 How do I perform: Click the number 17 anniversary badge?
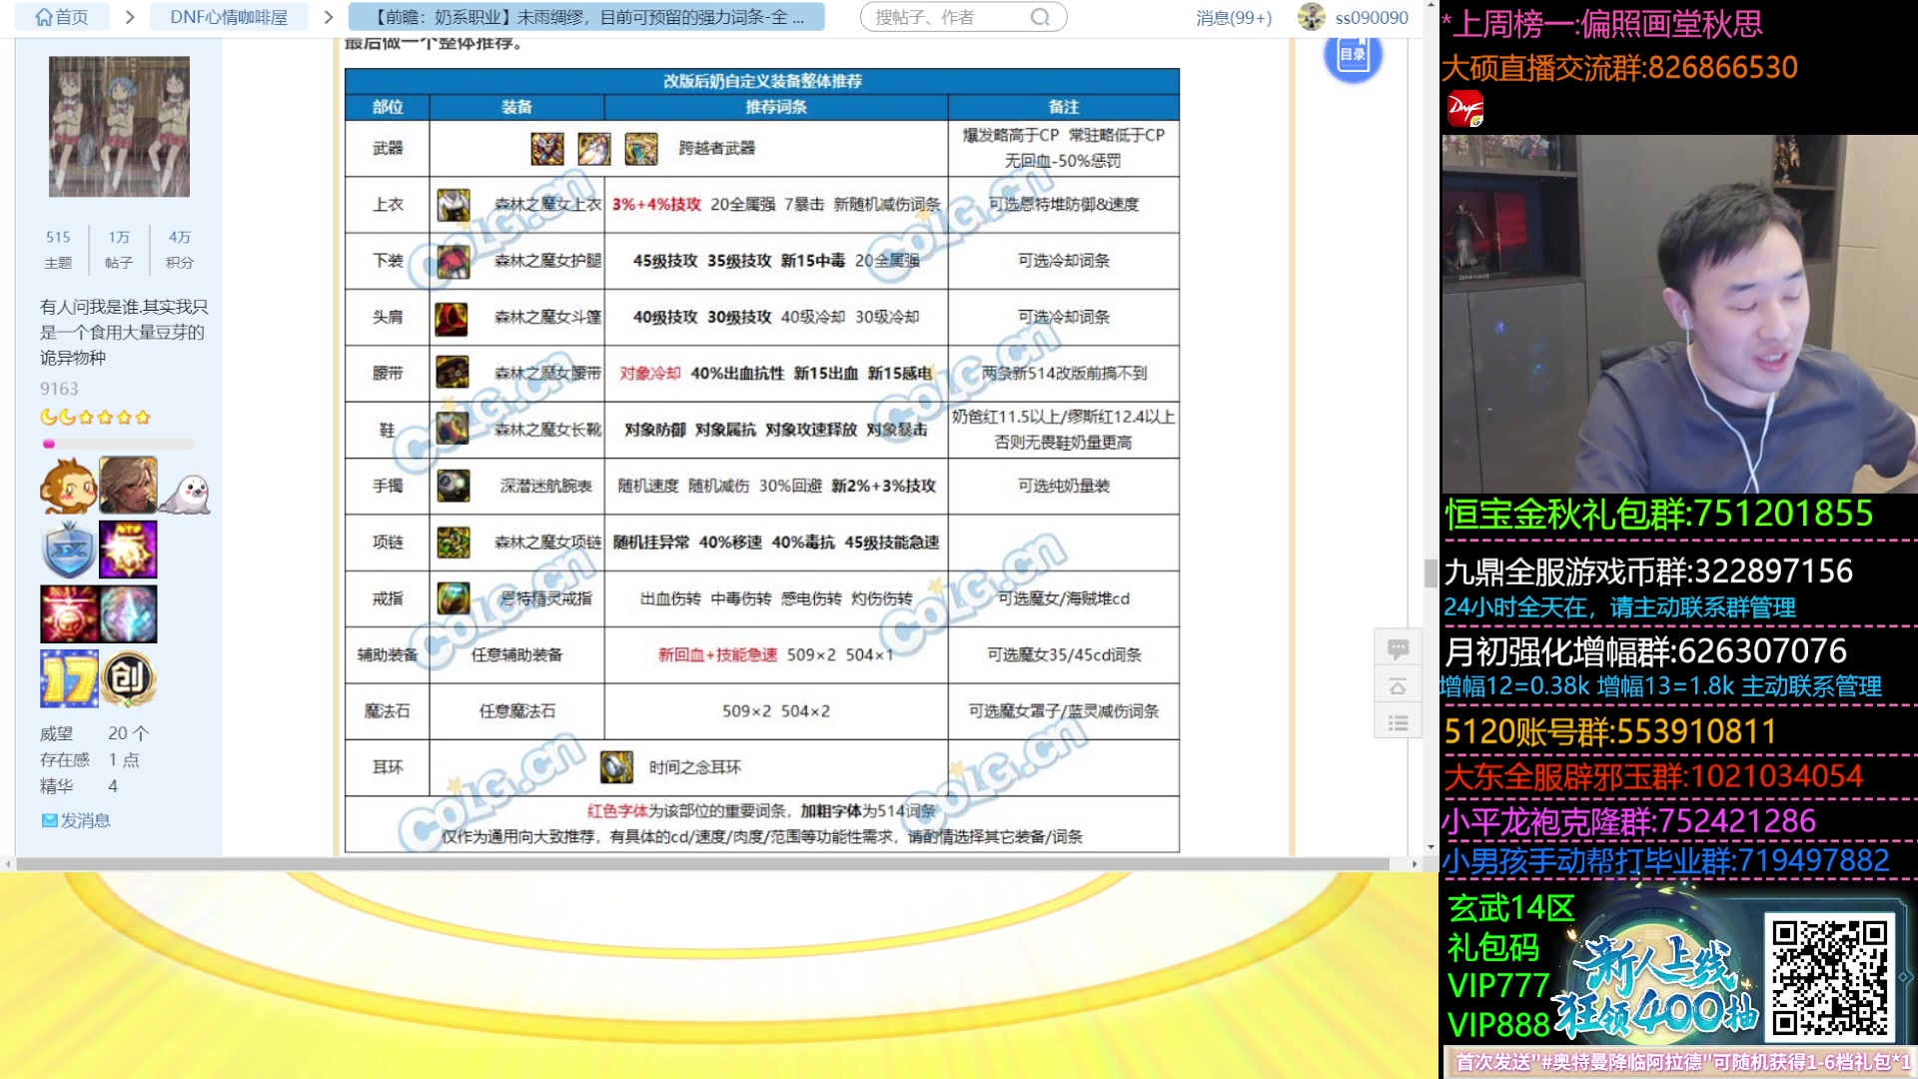69,678
